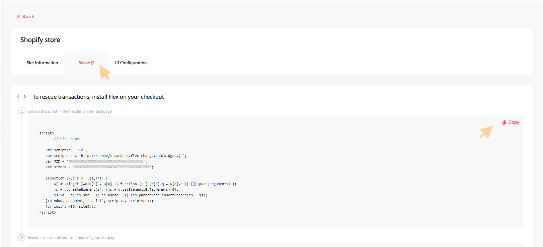Click the w['JS-Widget']=o line
543x247 pixels.
point(145,184)
